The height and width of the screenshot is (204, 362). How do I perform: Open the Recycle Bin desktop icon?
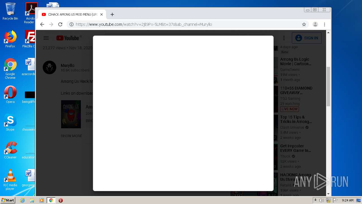[x=10, y=11]
